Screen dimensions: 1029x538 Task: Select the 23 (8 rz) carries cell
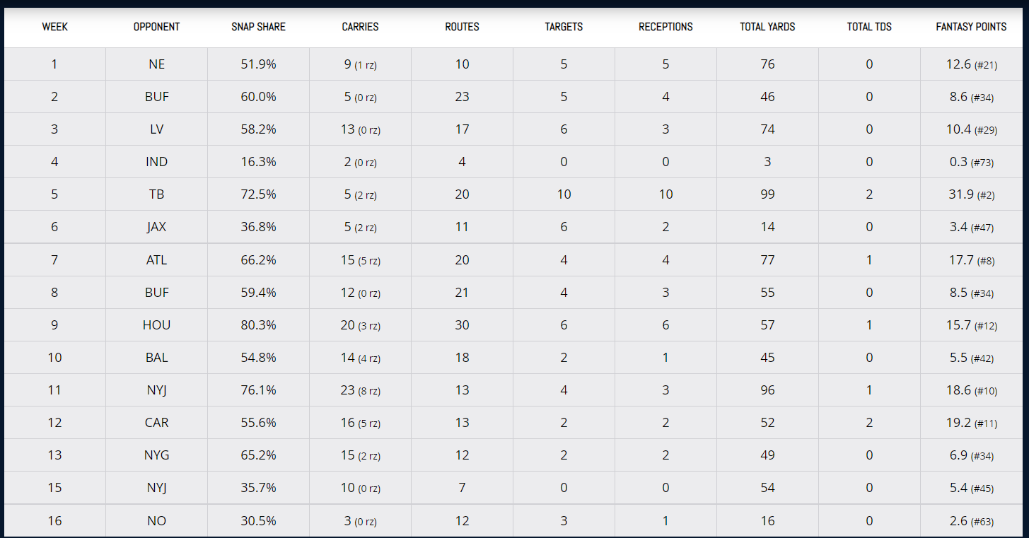360,390
